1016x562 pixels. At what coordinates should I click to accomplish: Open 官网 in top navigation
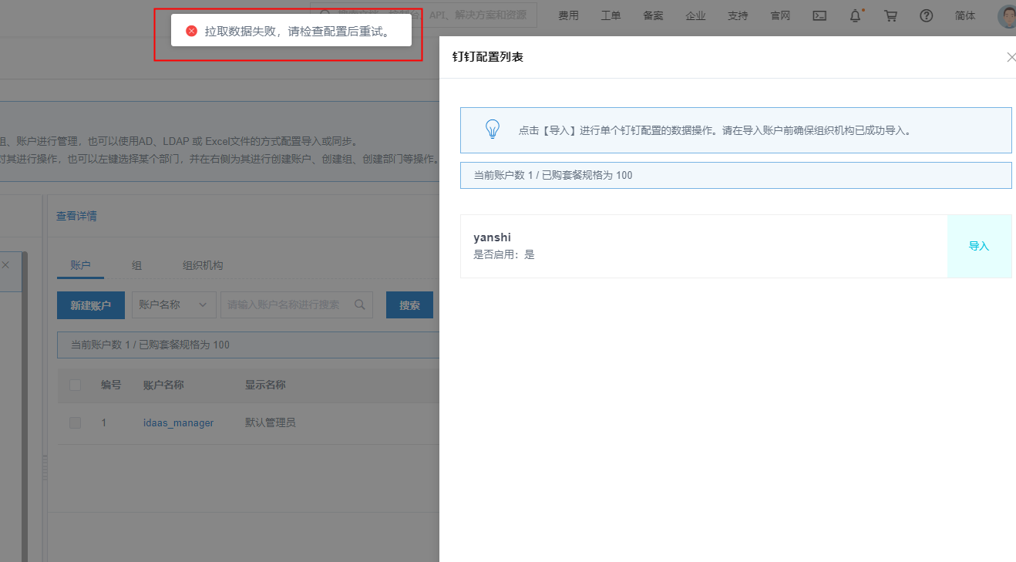780,15
